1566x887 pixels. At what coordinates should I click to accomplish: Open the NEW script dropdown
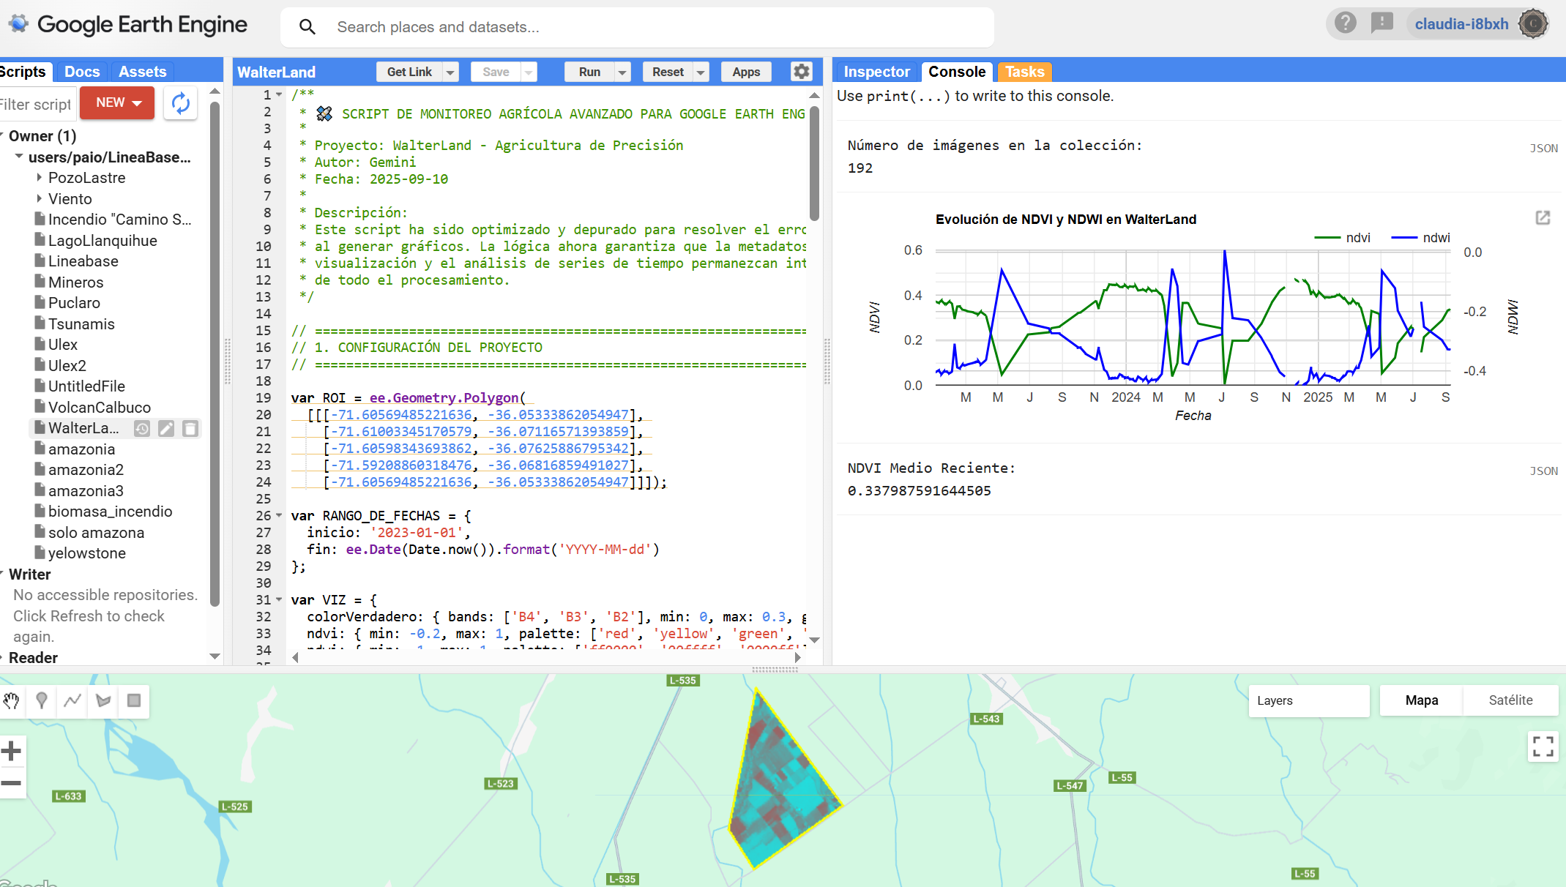click(x=117, y=102)
